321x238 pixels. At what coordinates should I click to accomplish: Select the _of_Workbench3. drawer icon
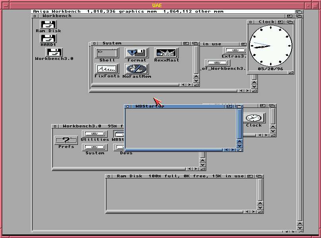pyautogui.click(x=217, y=63)
